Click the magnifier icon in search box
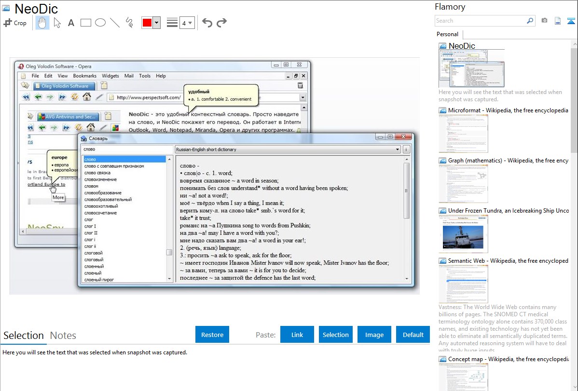Image resolution: width=578 pixels, height=391 pixels. [530, 21]
